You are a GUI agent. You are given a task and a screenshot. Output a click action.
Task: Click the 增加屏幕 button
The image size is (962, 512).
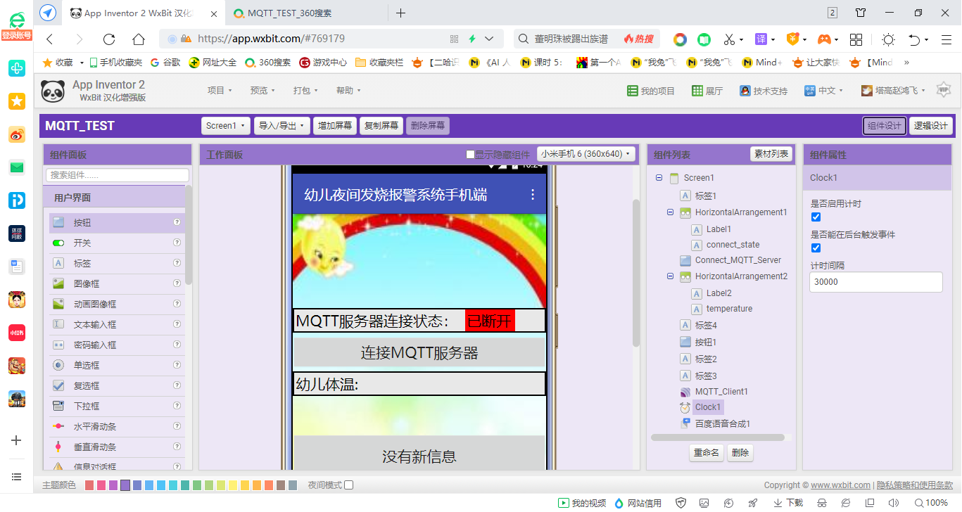click(x=335, y=126)
